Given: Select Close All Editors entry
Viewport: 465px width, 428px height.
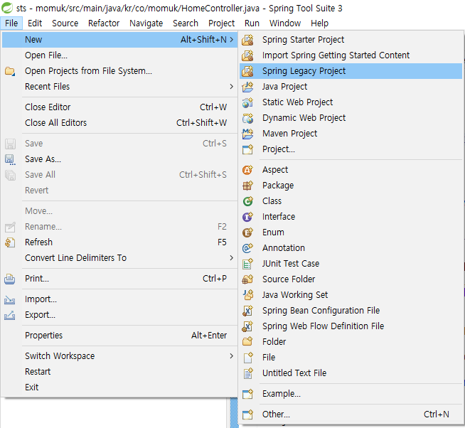Looking at the screenshot, I should [120, 123].
